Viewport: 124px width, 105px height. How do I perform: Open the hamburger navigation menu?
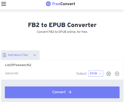point(4,4)
